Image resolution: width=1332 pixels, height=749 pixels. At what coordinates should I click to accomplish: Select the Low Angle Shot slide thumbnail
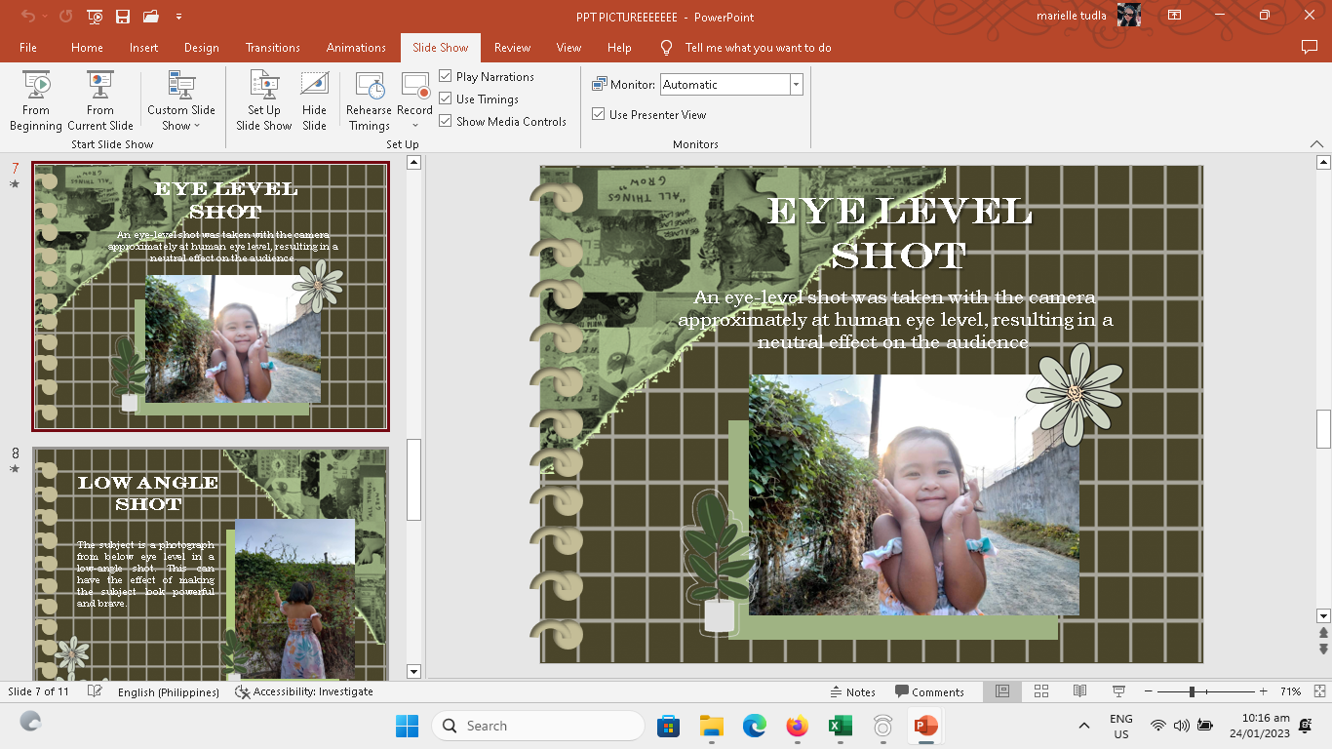[210, 563]
